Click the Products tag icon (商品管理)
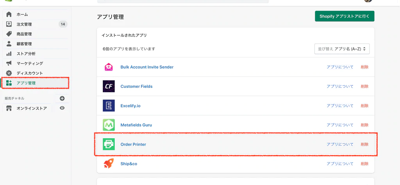The height and width of the screenshot is (185, 400). pyautogui.click(x=9, y=34)
